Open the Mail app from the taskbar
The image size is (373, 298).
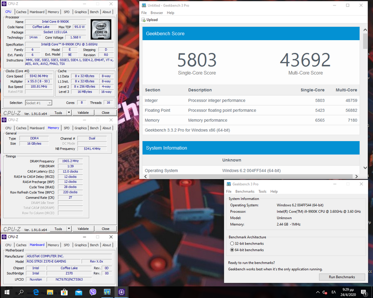[78, 292]
